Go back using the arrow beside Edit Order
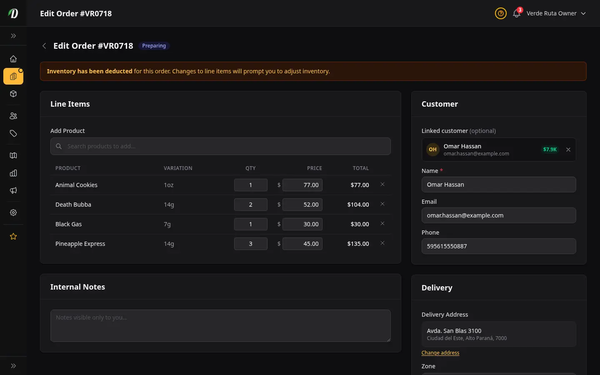The height and width of the screenshot is (375, 600). tap(44, 46)
